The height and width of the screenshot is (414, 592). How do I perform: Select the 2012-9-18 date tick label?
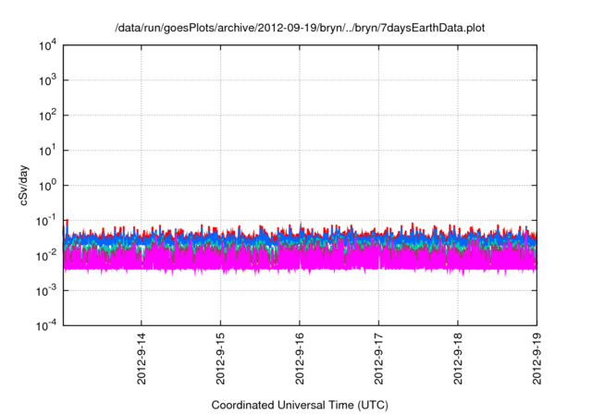click(x=459, y=360)
